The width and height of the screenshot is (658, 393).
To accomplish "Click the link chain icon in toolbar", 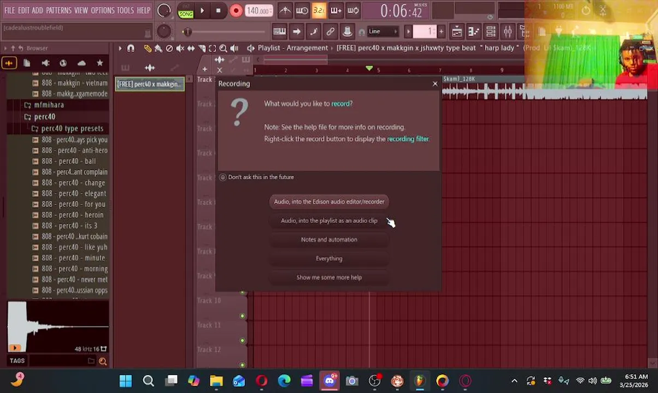I will click(x=330, y=32).
